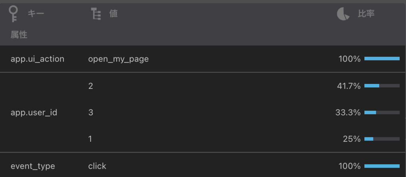Click the open_my_page value
This screenshot has width=406, height=177.
point(118,59)
